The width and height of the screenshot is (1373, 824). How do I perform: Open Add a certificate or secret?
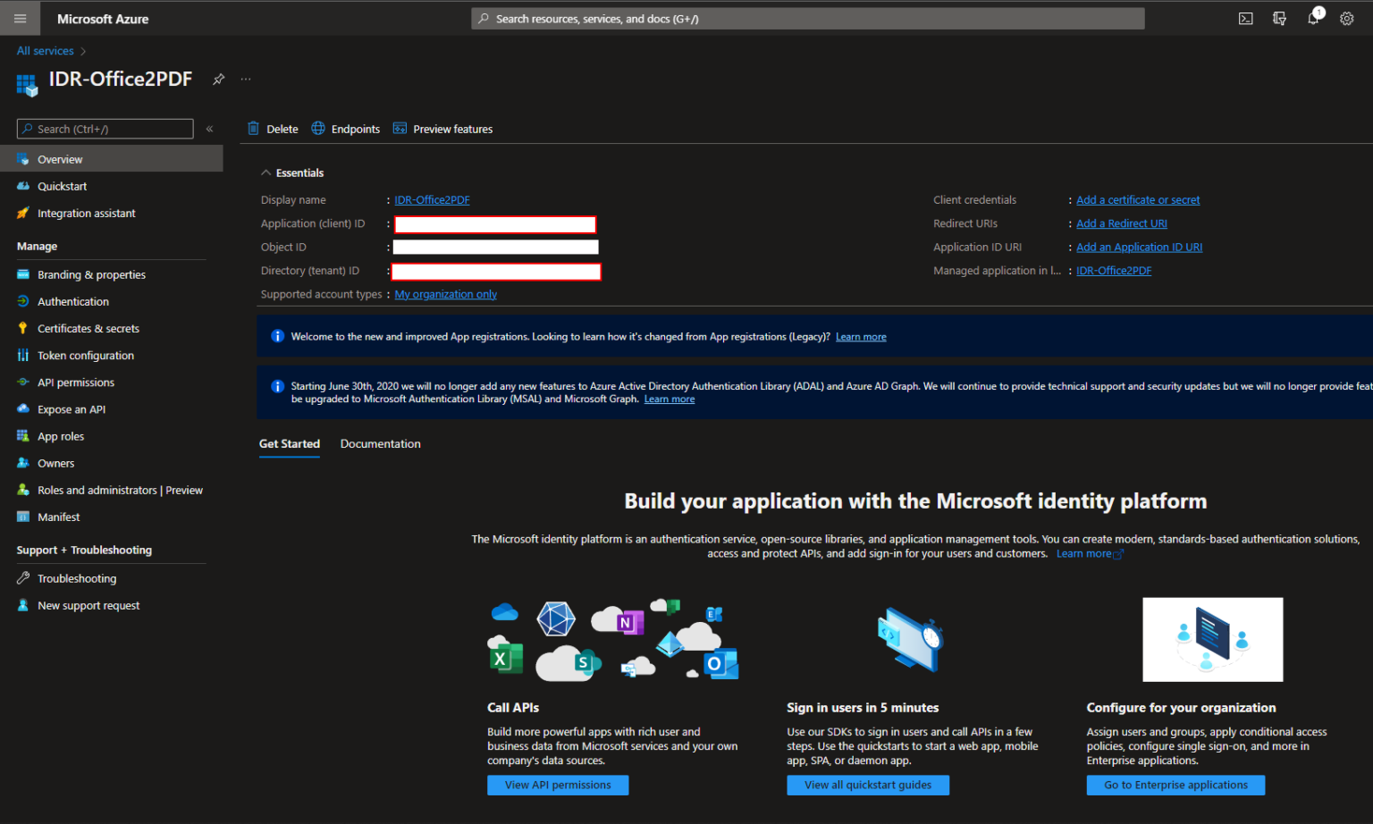(1137, 199)
